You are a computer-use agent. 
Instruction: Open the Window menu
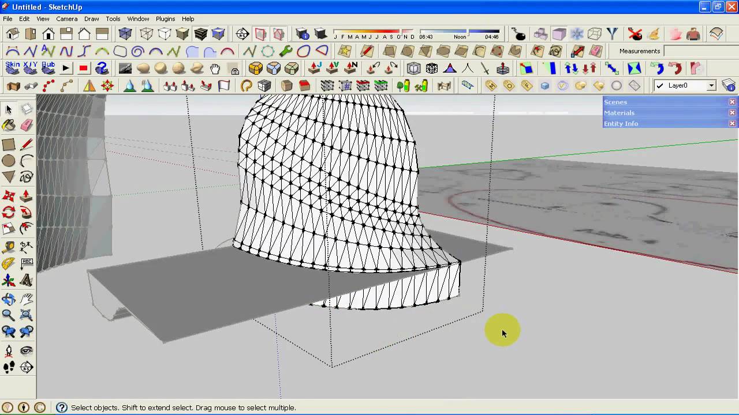[x=138, y=19]
